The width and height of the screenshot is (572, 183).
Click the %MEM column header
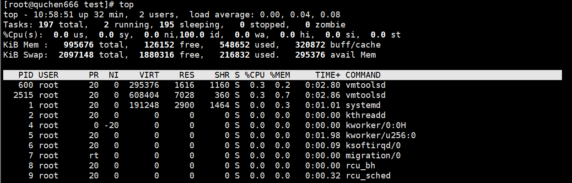[280, 75]
